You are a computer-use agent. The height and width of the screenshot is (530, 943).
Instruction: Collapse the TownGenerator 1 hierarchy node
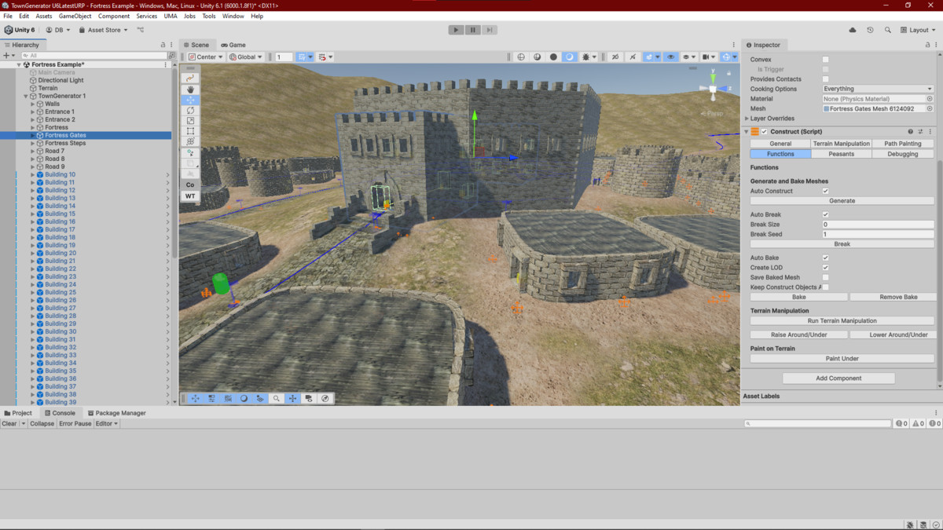tap(26, 96)
